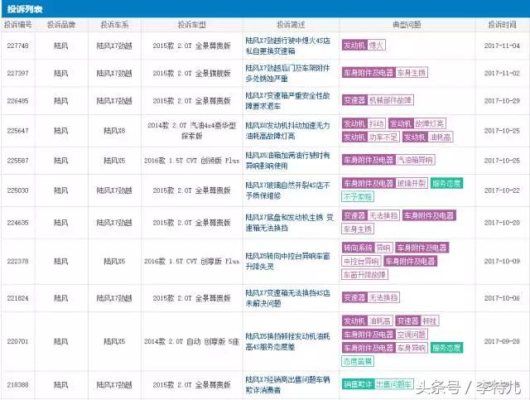530x400 pixels.
Task: Select complaint number 221824
Action: pyautogui.click(x=18, y=298)
